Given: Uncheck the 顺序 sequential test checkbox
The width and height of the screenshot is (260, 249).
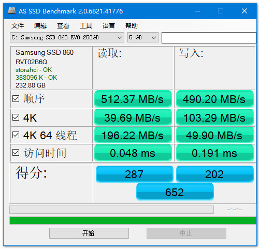Looking at the screenshot, I should [16, 99].
